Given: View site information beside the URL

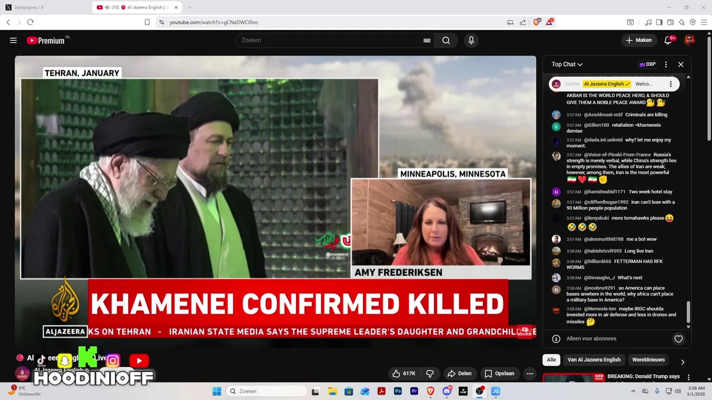Looking at the screenshot, I should (x=161, y=22).
